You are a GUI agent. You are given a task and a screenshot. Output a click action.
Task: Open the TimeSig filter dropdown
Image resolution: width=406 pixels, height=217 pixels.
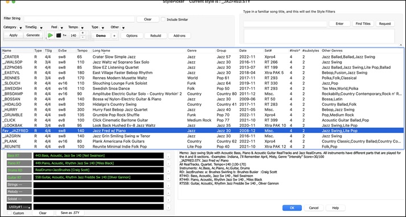41,28
